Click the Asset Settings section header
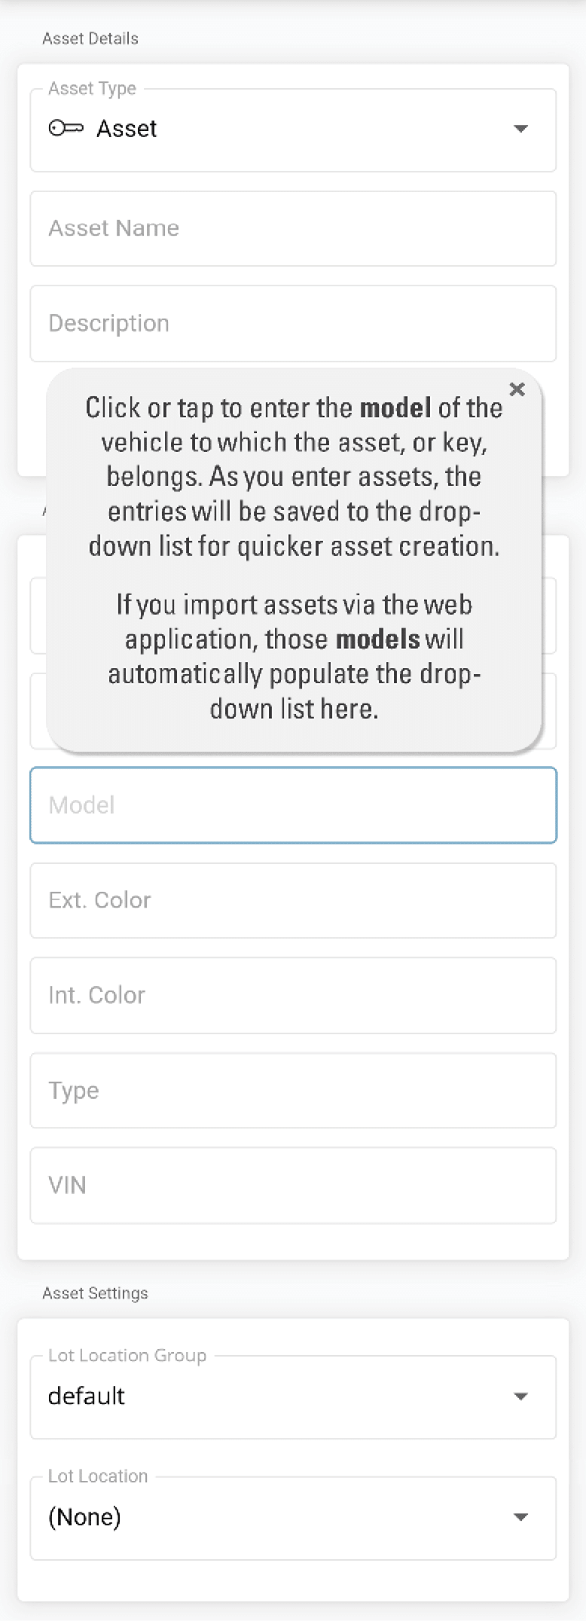586x1621 pixels. click(x=95, y=1293)
